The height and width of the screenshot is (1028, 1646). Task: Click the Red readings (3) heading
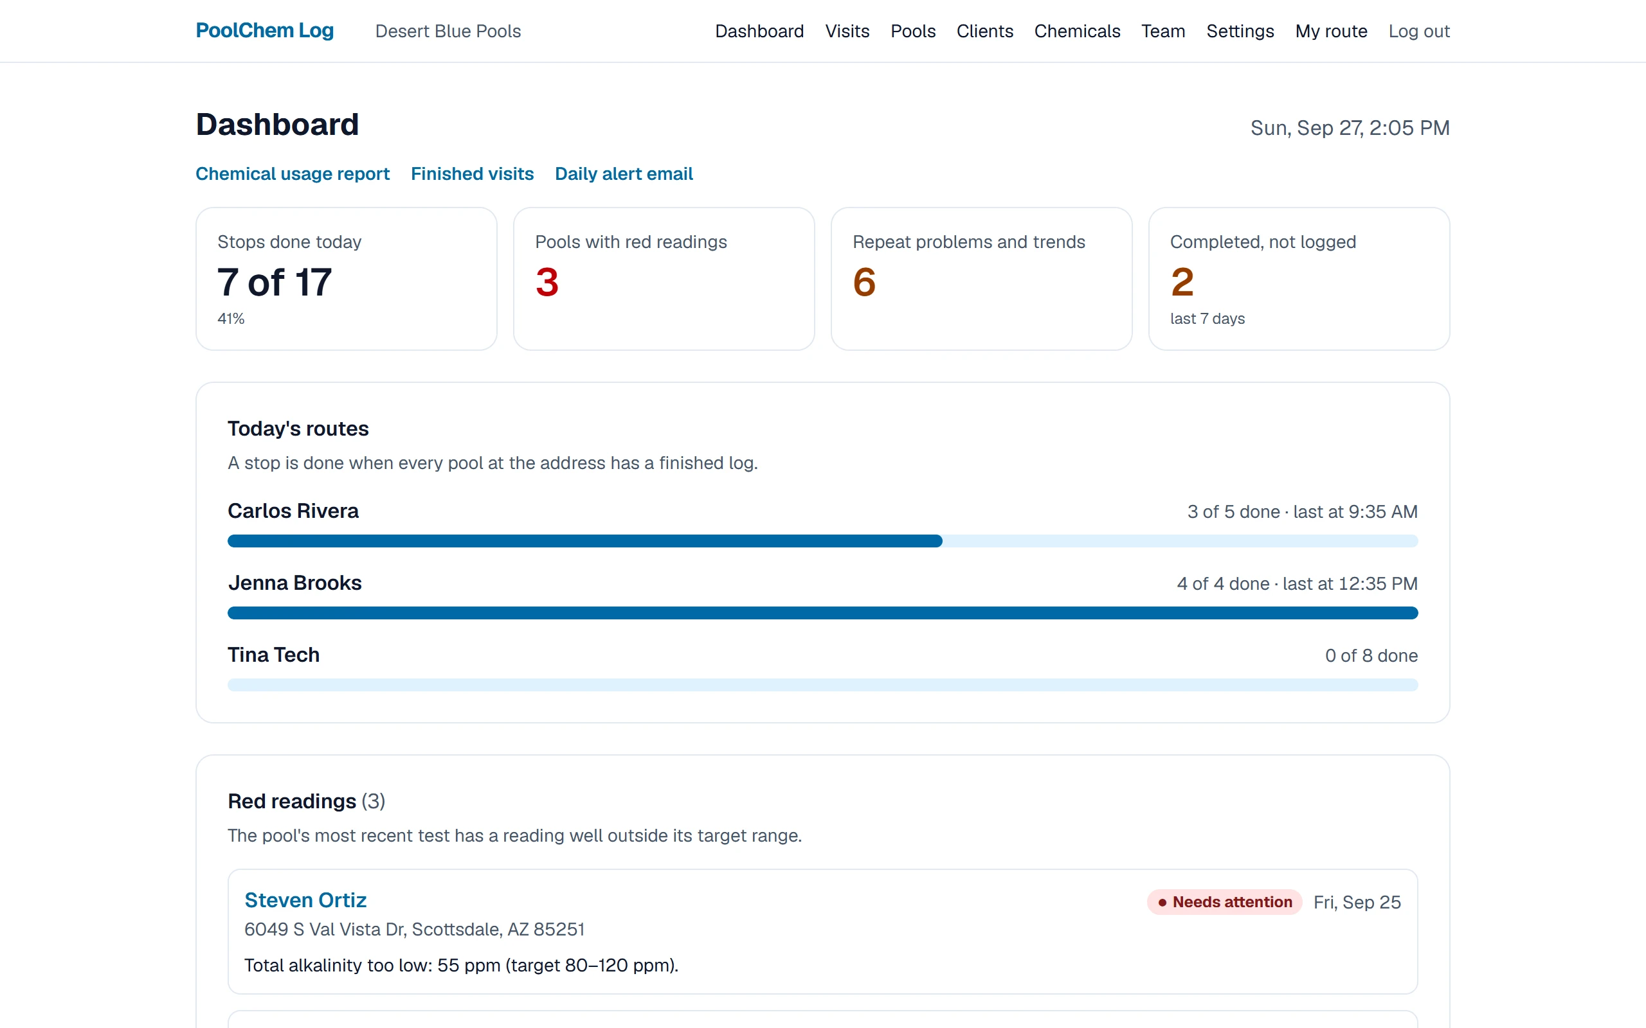pyautogui.click(x=306, y=802)
